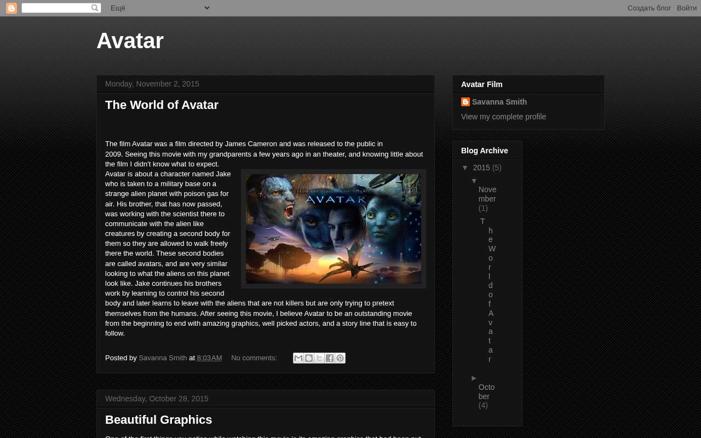The image size is (701, 438).
Task: Click the Создать блог link
Action: click(650, 8)
